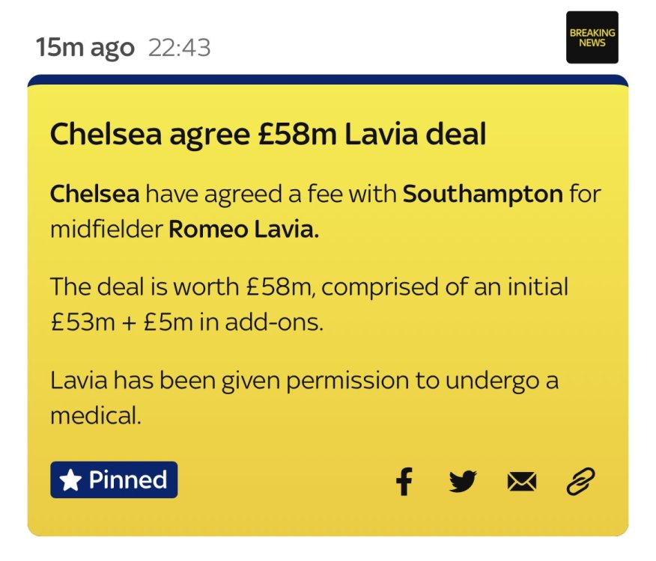Click the phrase comprised of an initial
The height and width of the screenshot is (561, 656).
pos(445,288)
